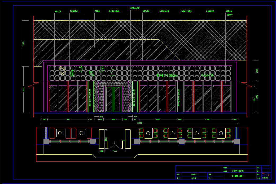
Task: Select the green double entrance door in elevation
Action: (x=113, y=99)
